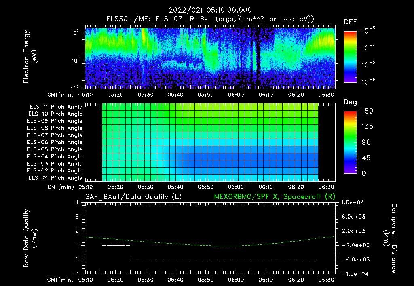Select the ELS-10 Pitch Angle row label

tap(55, 114)
